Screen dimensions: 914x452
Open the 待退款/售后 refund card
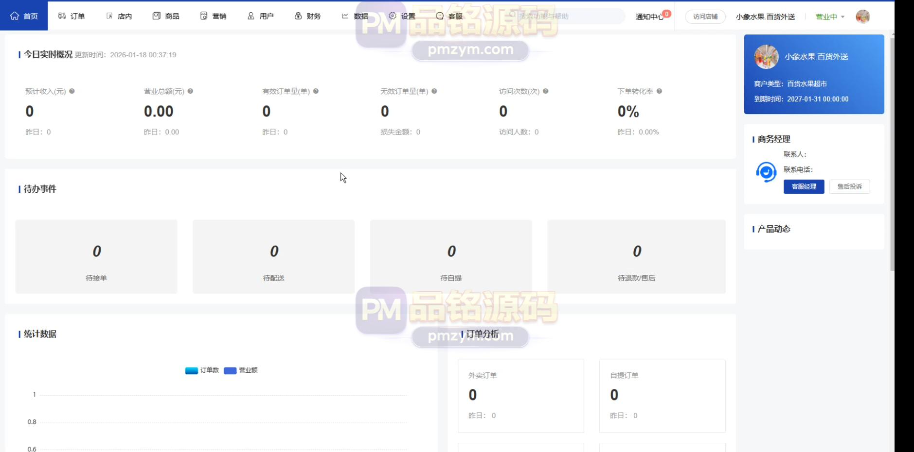coord(636,256)
